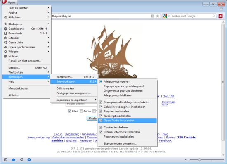
Task: Open the Snelvoorkeuren submenu item
Action: coord(74,81)
